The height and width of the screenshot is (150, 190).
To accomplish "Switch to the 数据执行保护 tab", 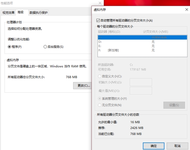I will pyautogui.click(x=39, y=12).
